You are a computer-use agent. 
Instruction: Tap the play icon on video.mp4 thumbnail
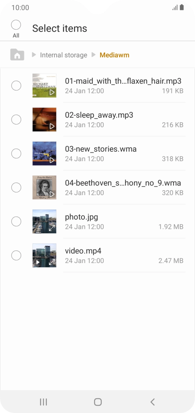click(37, 262)
